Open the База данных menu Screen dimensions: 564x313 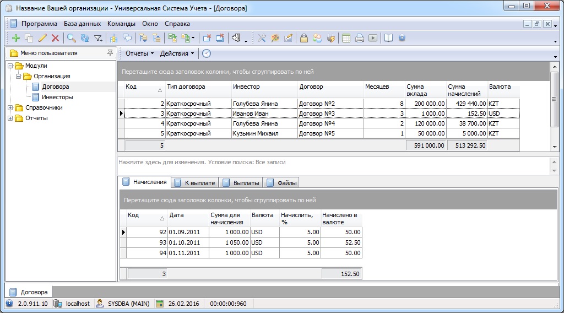tap(83, 24)
